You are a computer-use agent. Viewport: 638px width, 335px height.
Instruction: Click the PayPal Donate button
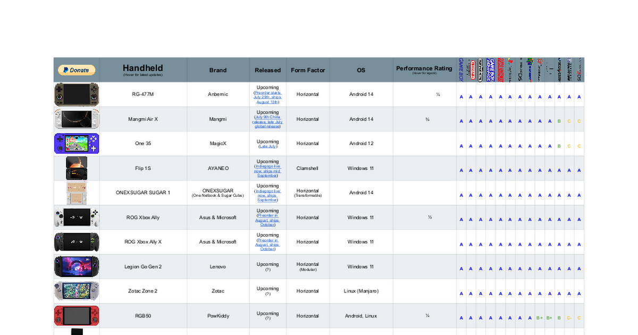[x=77, y=70]
